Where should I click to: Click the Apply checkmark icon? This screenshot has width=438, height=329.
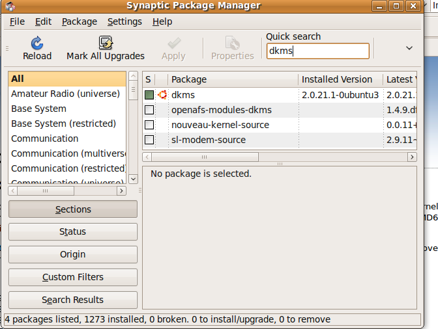pyautogui.click(x=173, y=43)
